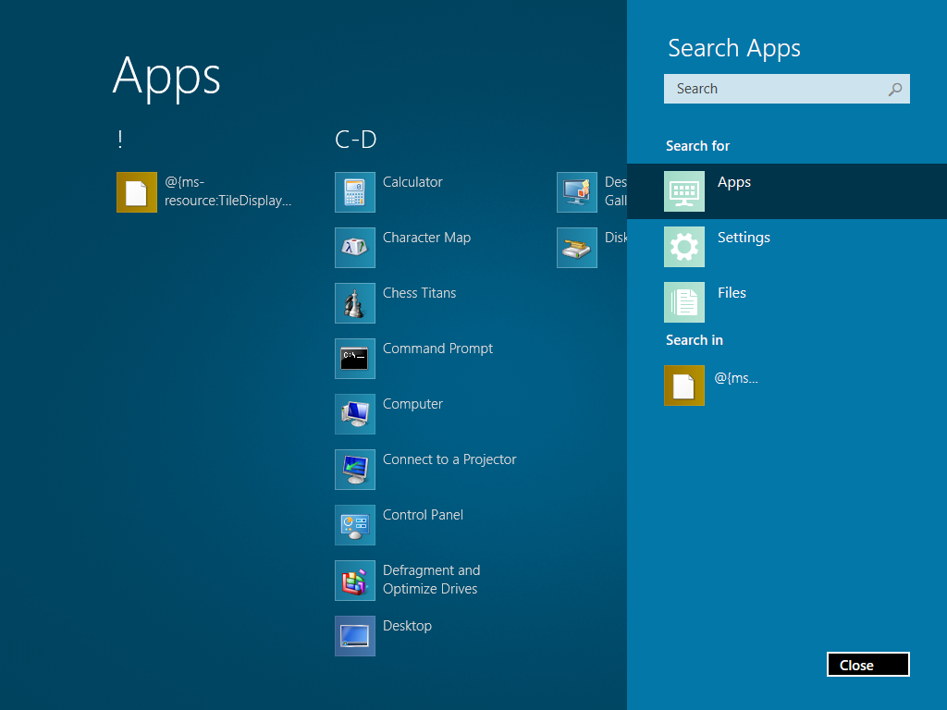Launch Defragment and Optimize Drives icon

(x=354, y=581)
